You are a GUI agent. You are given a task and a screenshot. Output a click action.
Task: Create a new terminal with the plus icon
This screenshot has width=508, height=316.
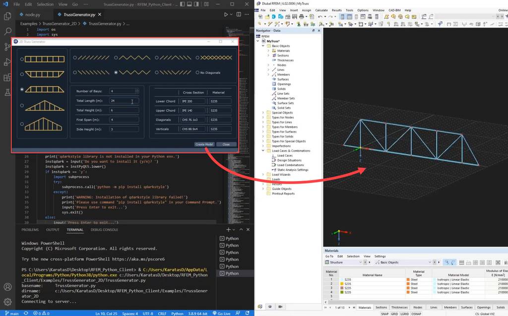(228, 230)
